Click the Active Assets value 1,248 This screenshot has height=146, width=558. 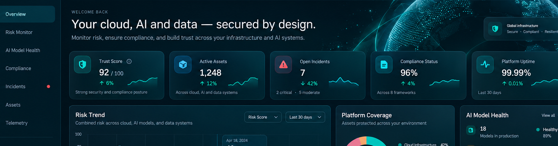tap(210, 73)
